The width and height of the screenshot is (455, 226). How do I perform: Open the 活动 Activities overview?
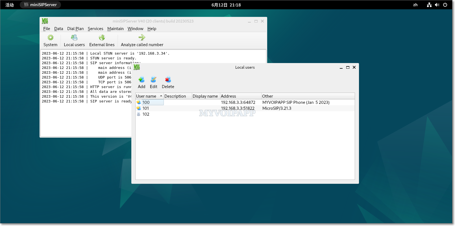pyautogui.click(x=10, y=5)
